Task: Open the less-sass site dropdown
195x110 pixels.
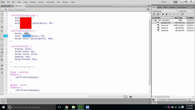Action: pos(165,11)
